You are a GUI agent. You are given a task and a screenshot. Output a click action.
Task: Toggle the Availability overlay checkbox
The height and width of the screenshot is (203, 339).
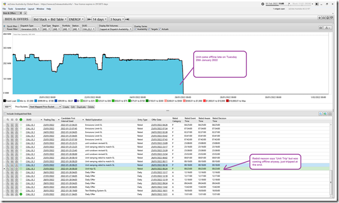(135, 29)
